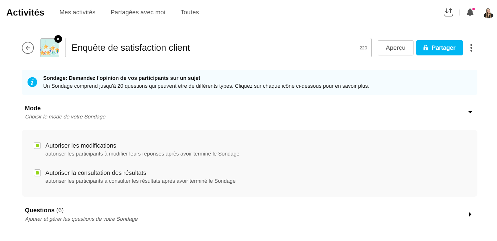Open the user profile avatar
The height and width of the screenshot is (241, 497).
pyautogui.click(x=488, y=13)
